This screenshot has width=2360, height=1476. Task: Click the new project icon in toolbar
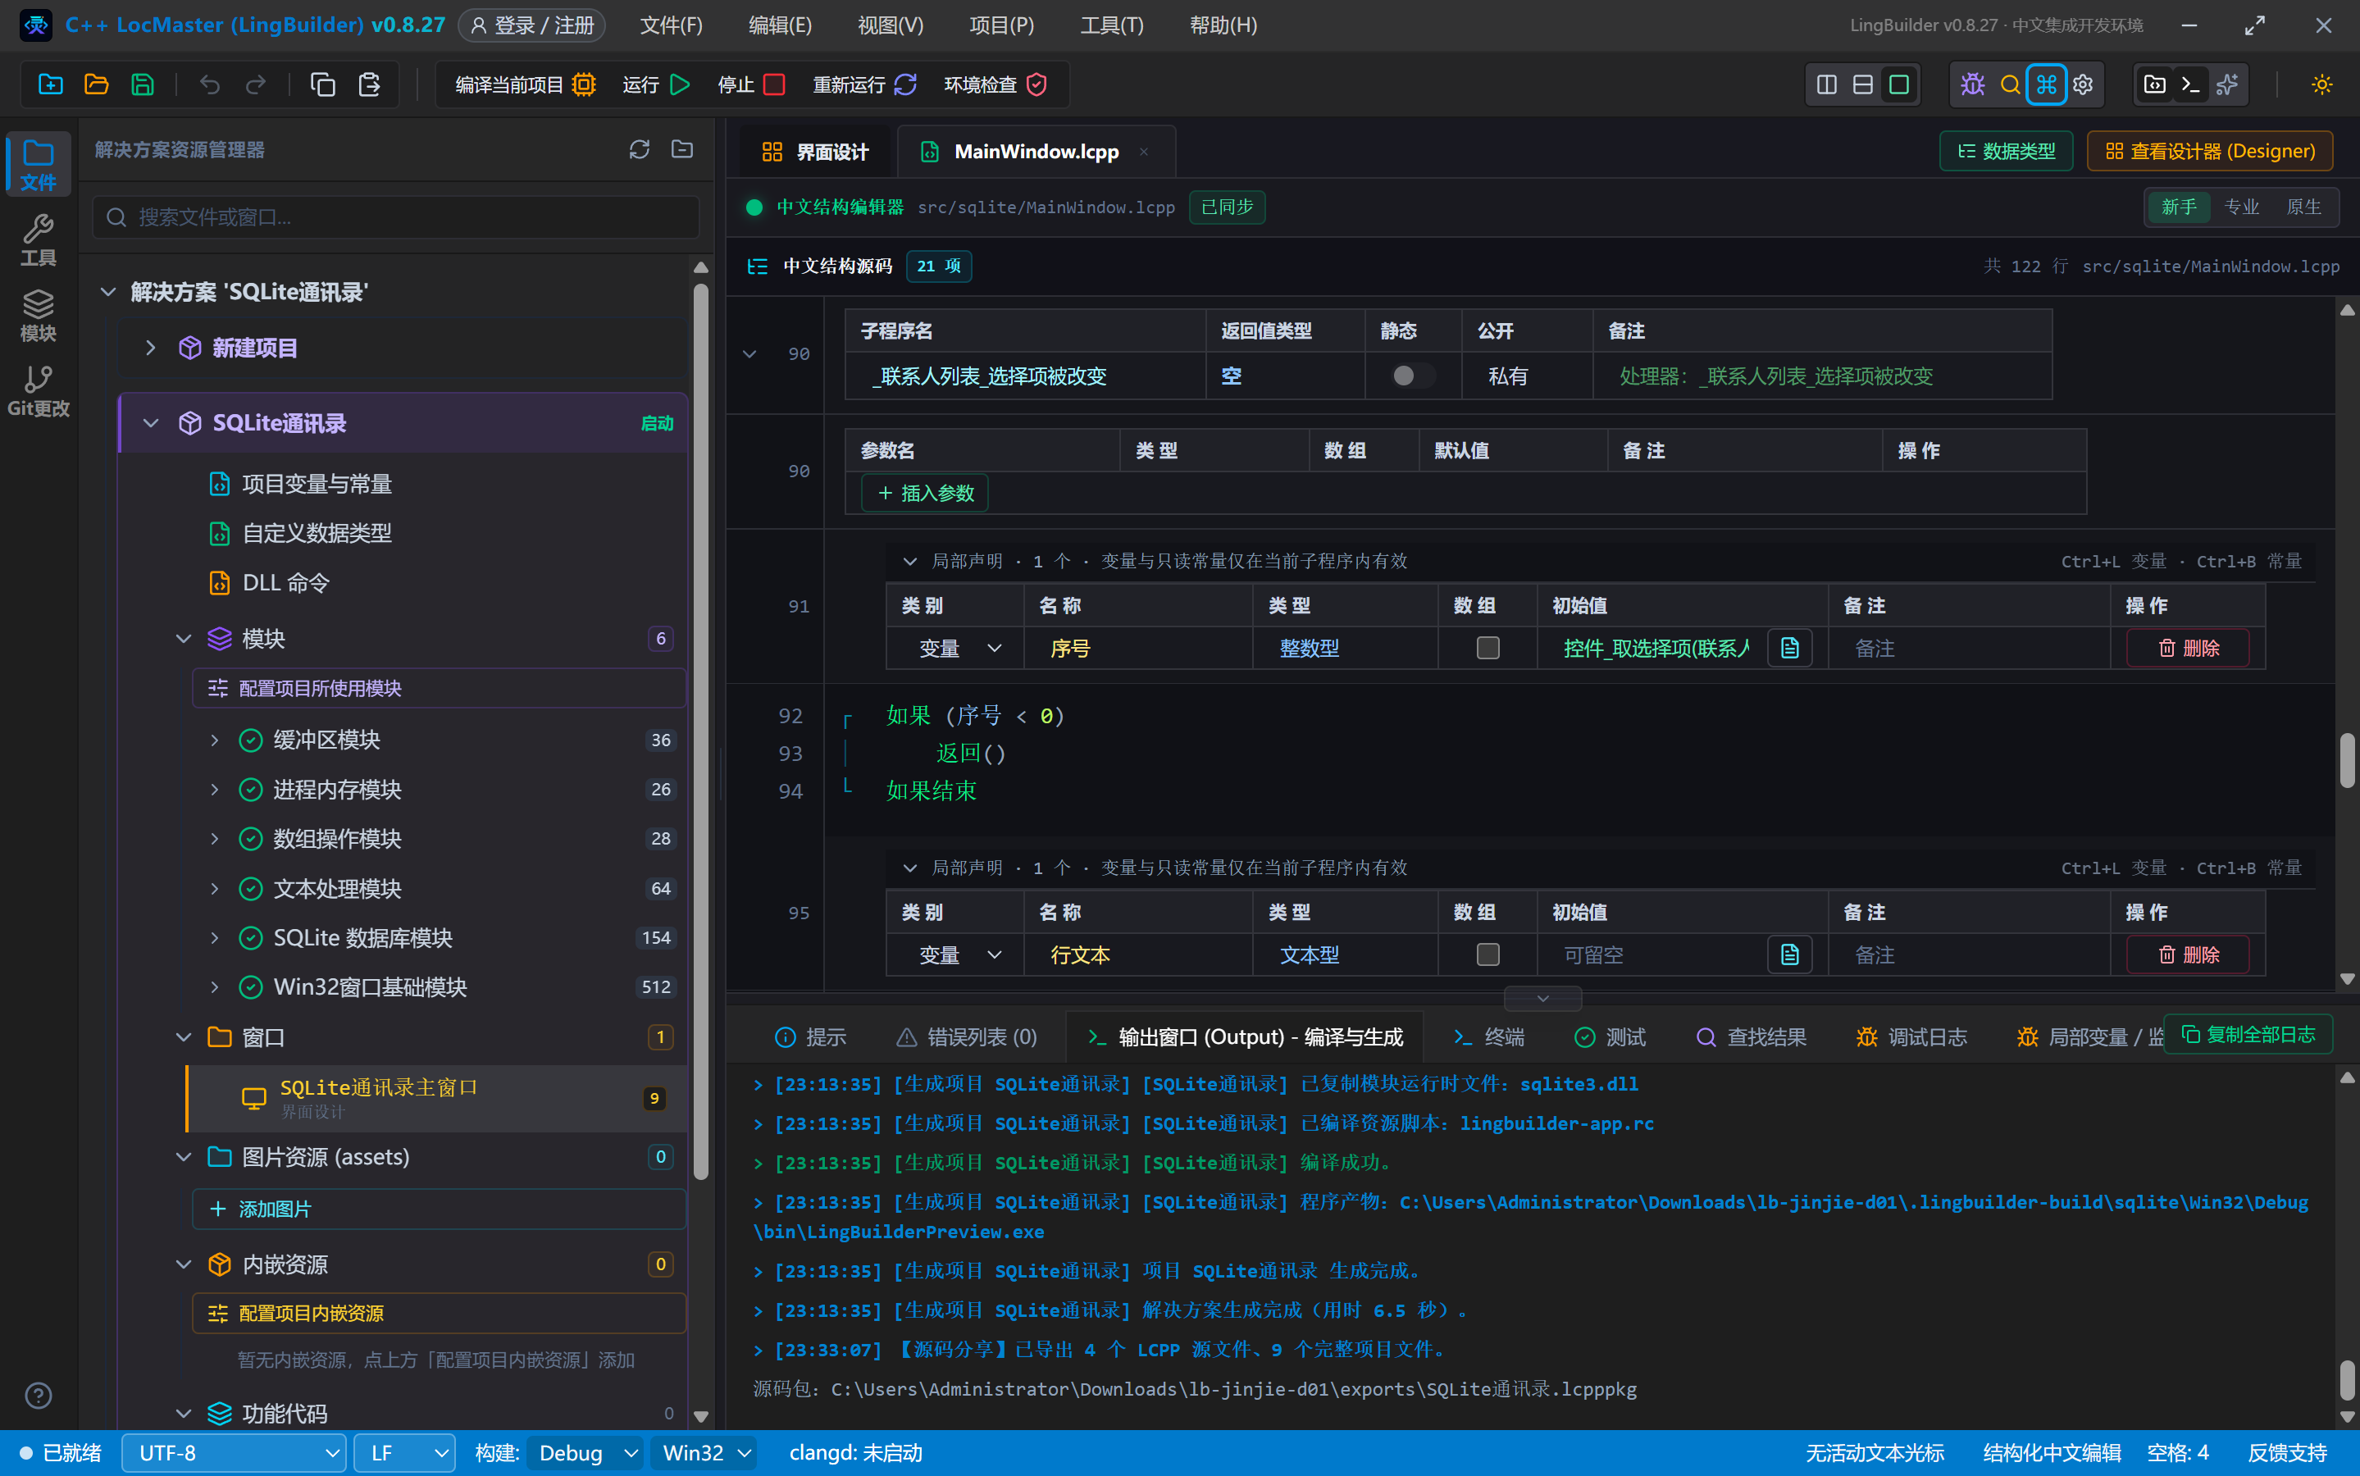(x=50, y=85)
